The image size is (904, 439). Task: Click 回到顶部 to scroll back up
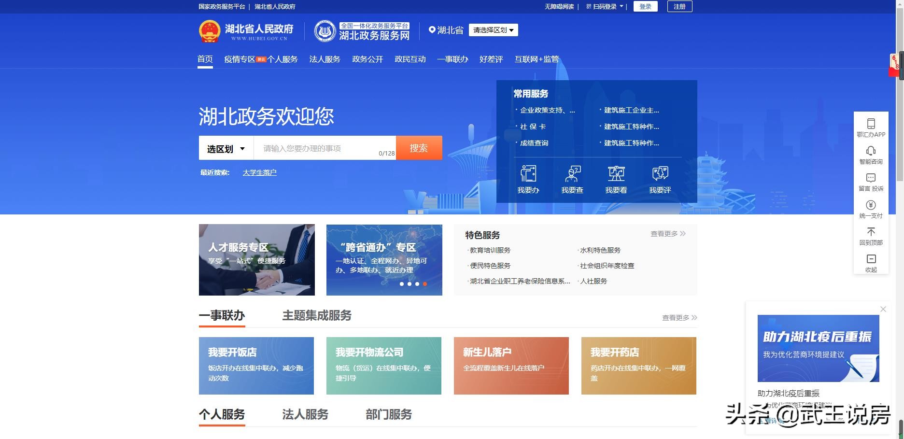[x=871, y=236]
